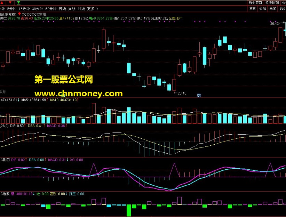This screenshot has width=286, height=217.
Task: Switch to the 60分钟 timeframe
Action: [51, 9]
